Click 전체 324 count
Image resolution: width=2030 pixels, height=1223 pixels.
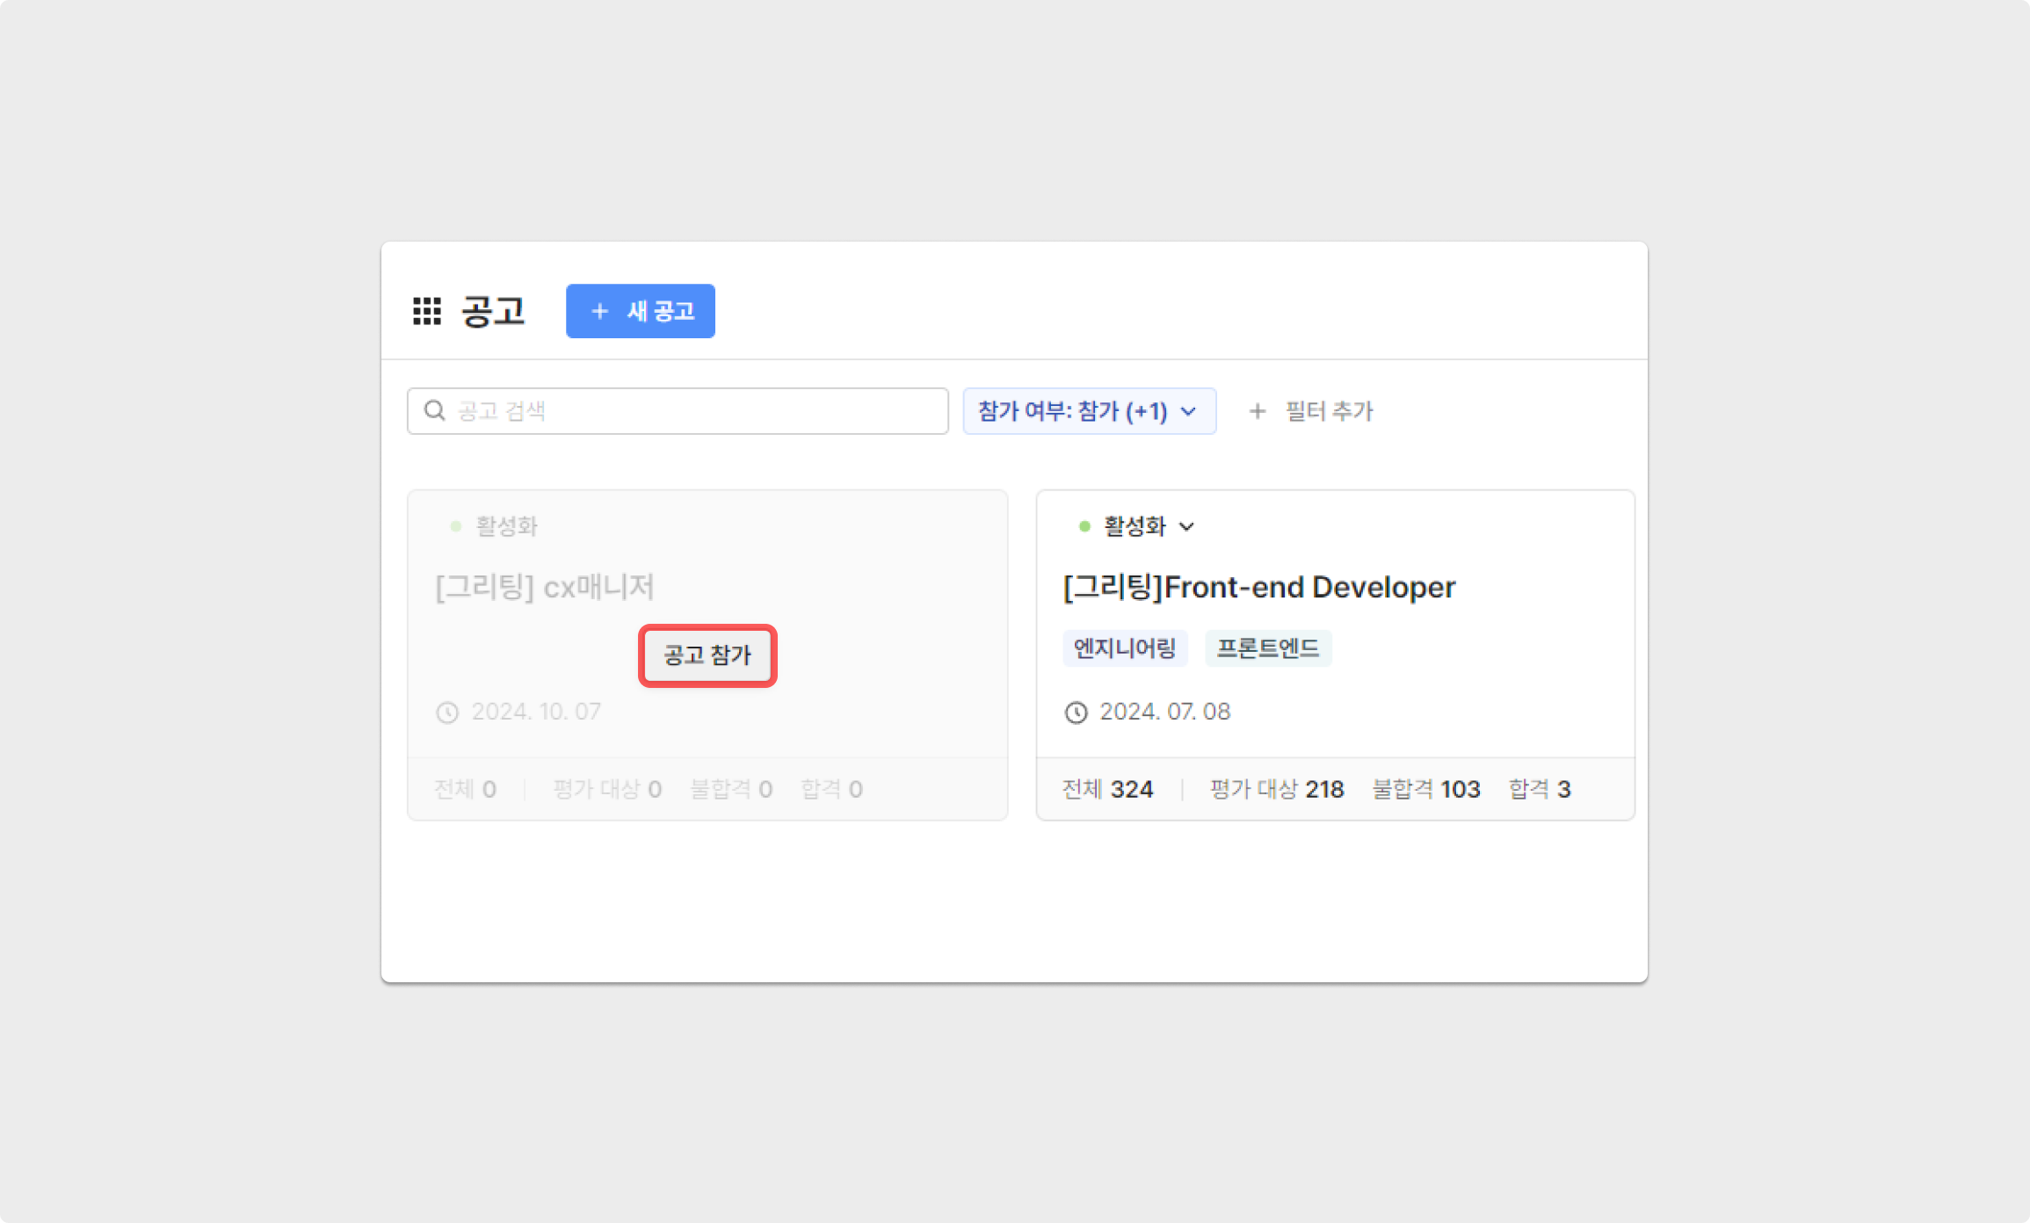1107,789
